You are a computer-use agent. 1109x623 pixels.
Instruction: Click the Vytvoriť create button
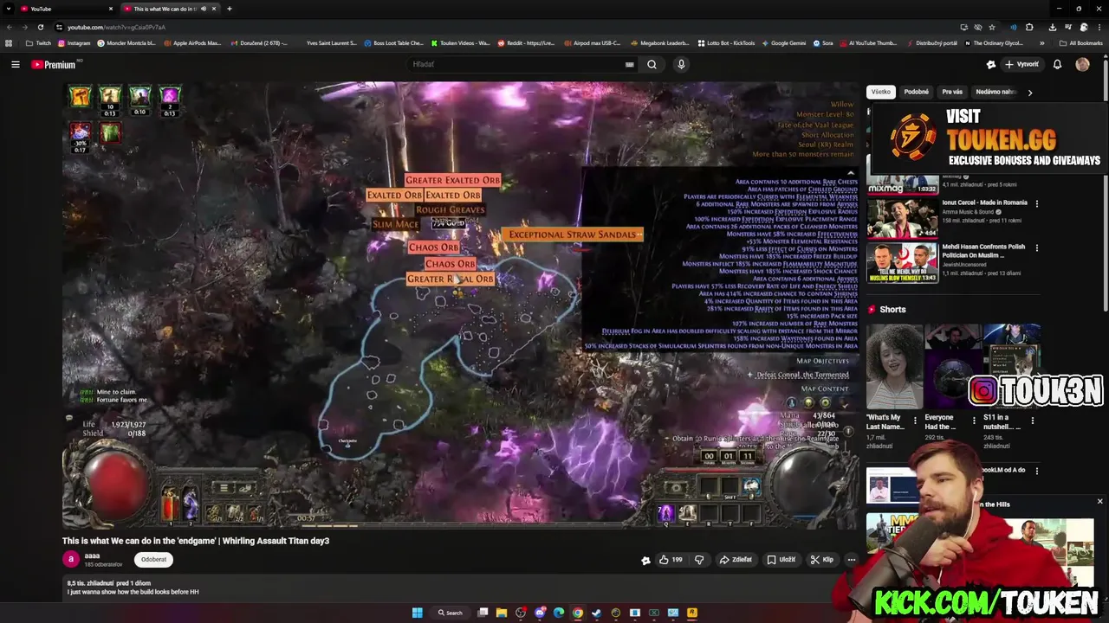pos(1021,64)
